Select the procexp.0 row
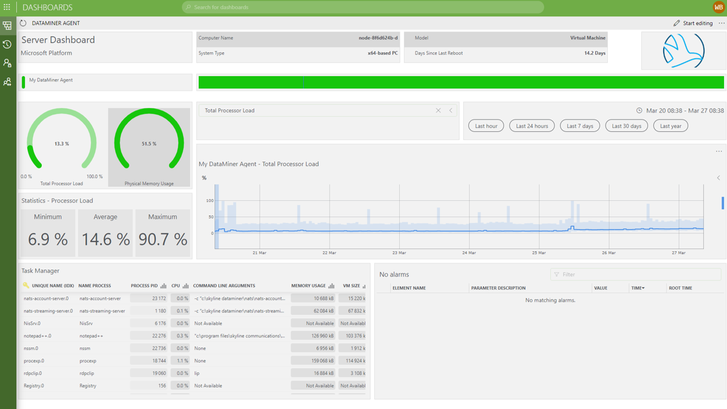 pos(194,361)
